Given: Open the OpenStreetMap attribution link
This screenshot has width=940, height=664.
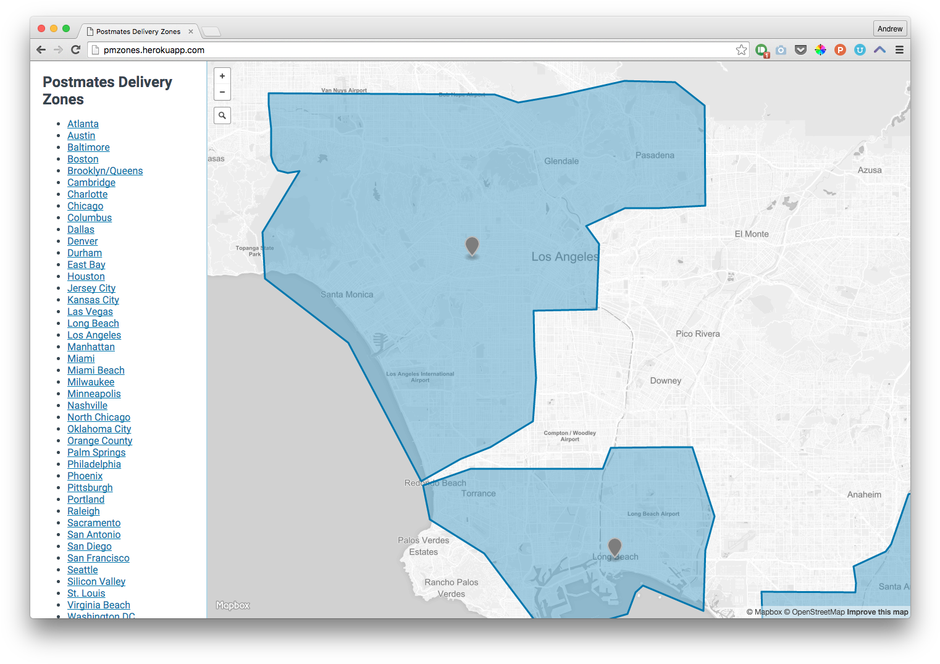Looking at the screenshot, I should [x=814, y=612].
